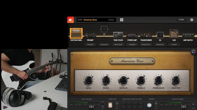
Task: Select Quick Snap slot 8
Action: click(141, 107)
